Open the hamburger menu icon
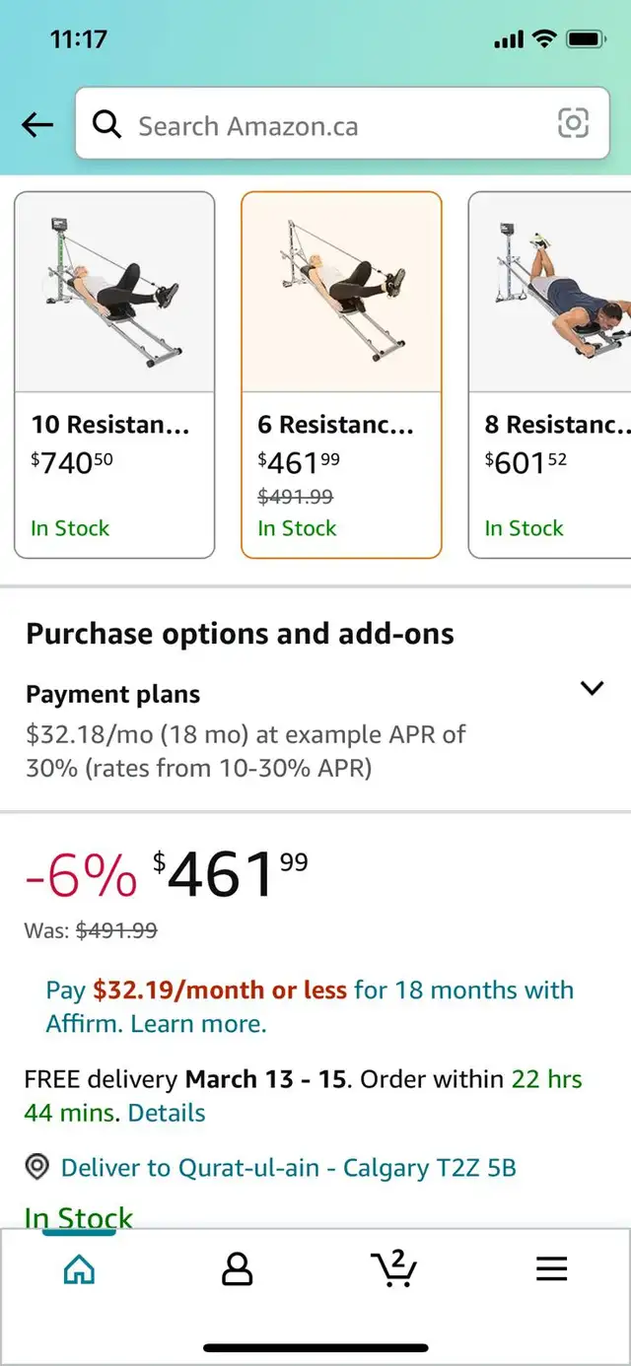 click(x=551, y=1269)
